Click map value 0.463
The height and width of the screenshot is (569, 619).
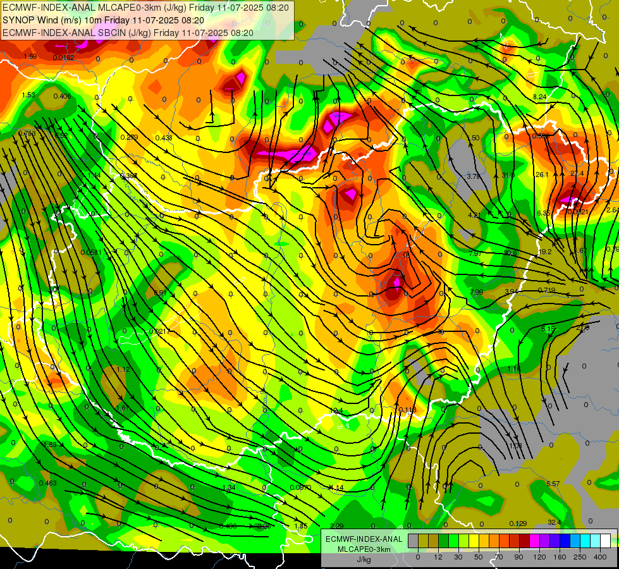48,483
